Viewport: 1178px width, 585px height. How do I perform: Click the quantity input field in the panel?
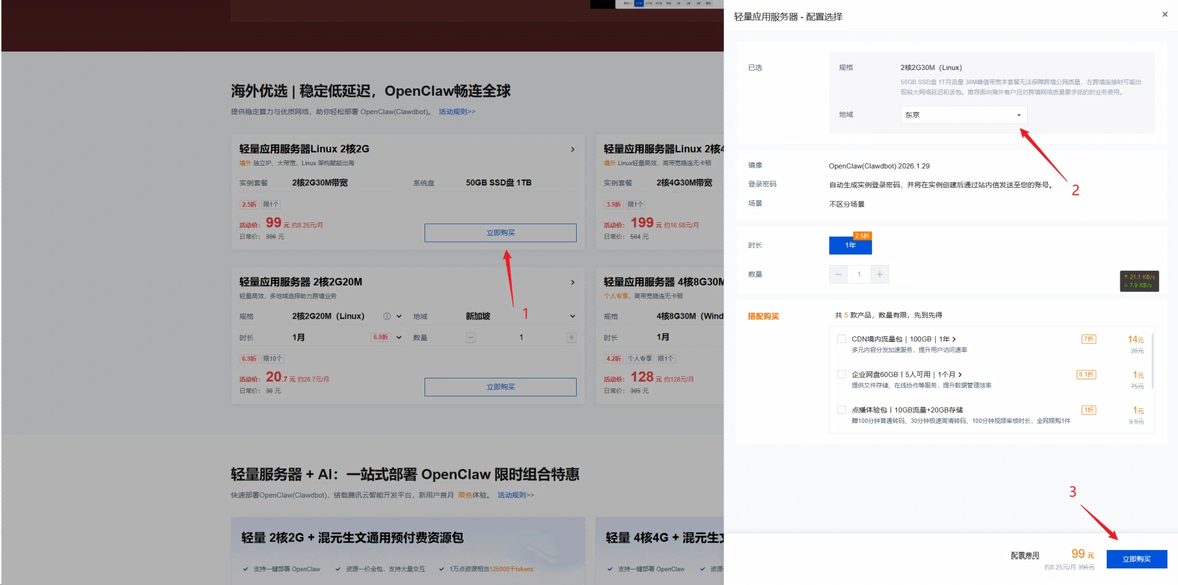point(859,274)
